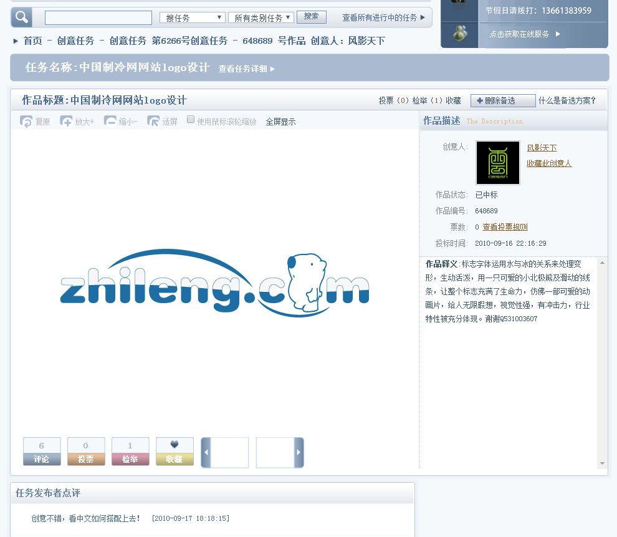Enable 使用鼠标滚轮缩放 checkbox
This screenshot has width=617, height=537.
pyautogui.click(x=191, y=120)
